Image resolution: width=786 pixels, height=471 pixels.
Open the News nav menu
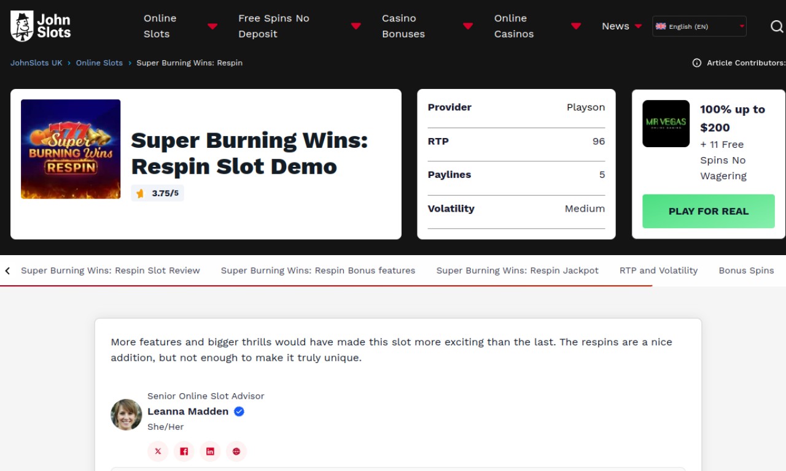(x=615, y=26)
